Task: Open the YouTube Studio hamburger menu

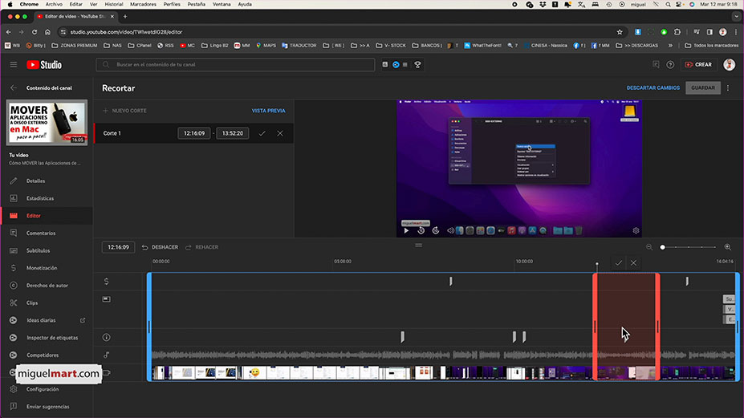Action: coord(14,64)
